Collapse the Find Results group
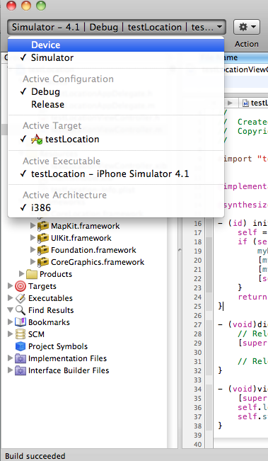Screen dimensions: 268x461 pos(11,310)
